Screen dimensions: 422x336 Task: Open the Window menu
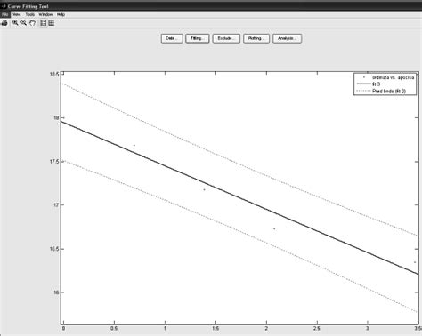(x=45, y=14)
